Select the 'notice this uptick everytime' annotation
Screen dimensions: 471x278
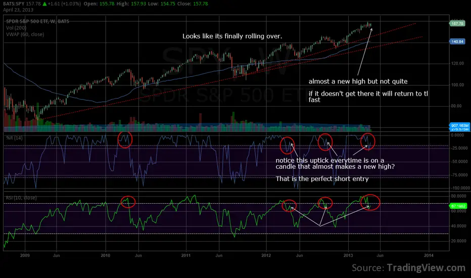335,163
